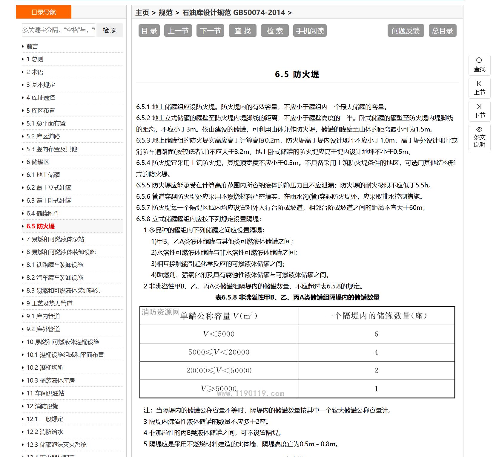Click 主页 breadcrumb link
496x457 pixels.
[142, 13]
